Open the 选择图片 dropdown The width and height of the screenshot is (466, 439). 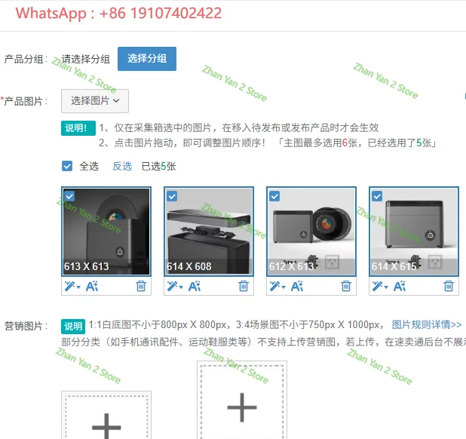95,101
